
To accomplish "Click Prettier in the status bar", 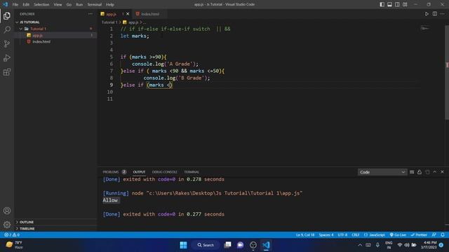I will 419,235.
